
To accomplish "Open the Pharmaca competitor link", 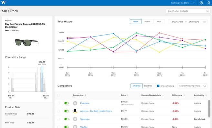I will tap(85, 103).
